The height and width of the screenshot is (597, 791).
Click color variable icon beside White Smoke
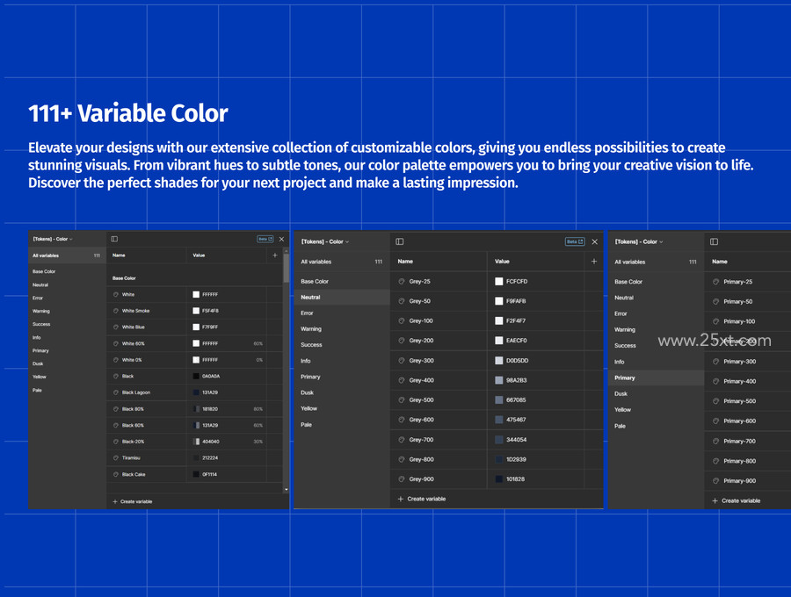pyautogui.click(x=116, y=311)
